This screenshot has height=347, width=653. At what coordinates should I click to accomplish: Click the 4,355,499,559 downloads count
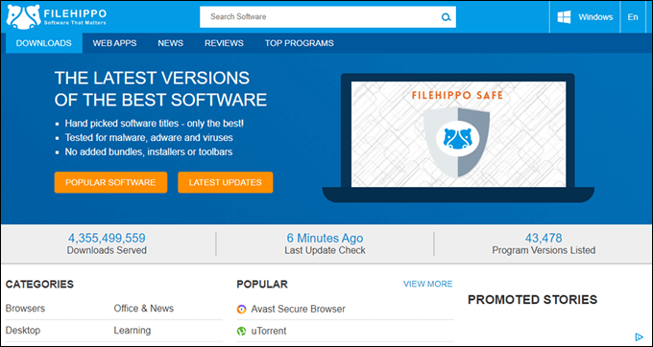click(107, 238)
